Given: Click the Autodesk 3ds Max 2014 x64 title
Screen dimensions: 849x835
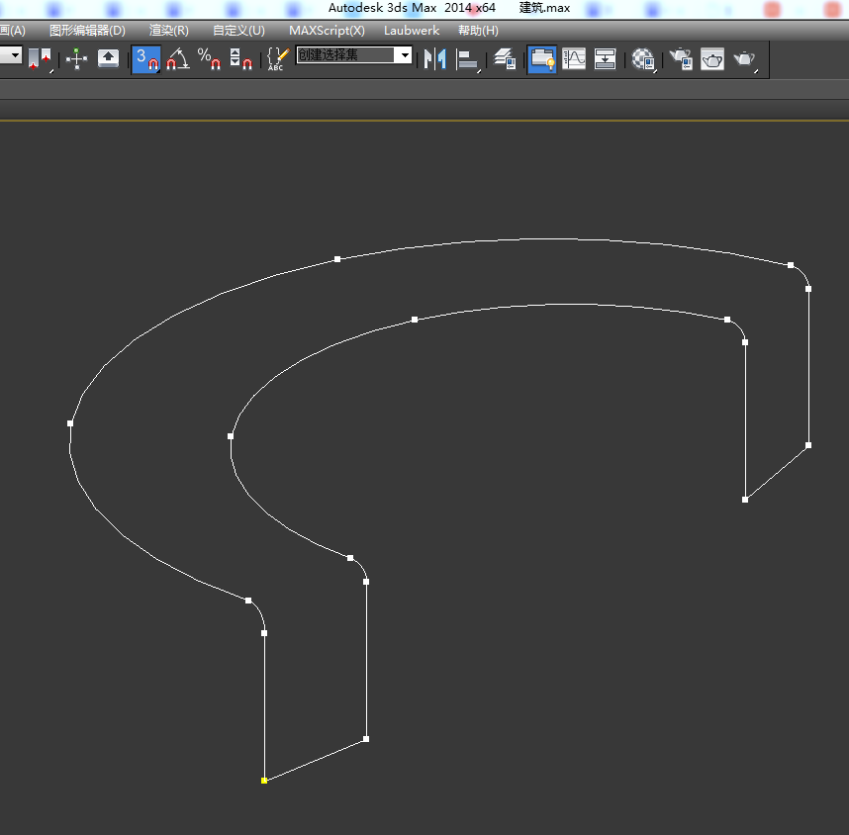Looking at the screenshot, I should pyautogui.click(x=412, y=8).
